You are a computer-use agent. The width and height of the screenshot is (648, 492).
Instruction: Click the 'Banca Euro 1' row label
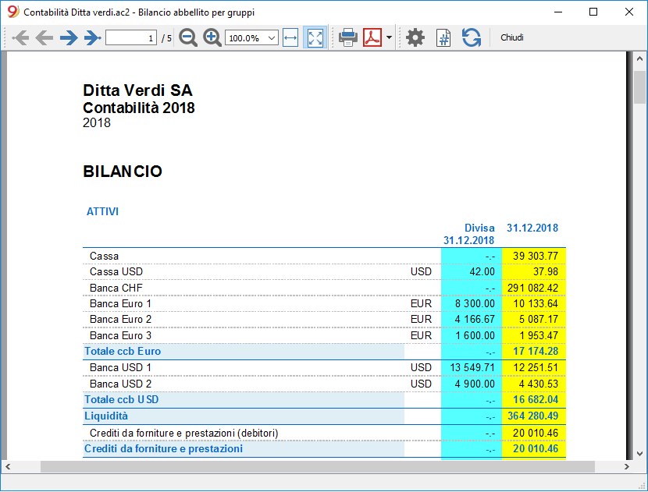[121, 303]
